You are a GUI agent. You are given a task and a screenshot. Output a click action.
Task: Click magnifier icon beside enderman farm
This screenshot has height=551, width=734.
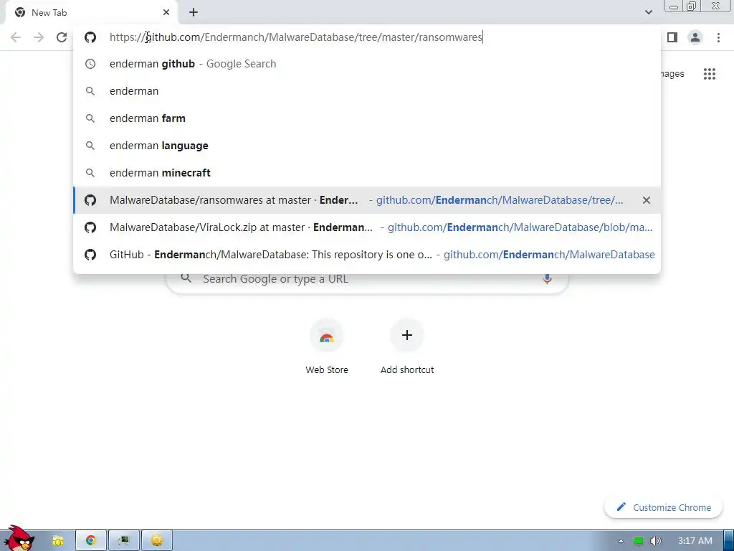[90, 118]
